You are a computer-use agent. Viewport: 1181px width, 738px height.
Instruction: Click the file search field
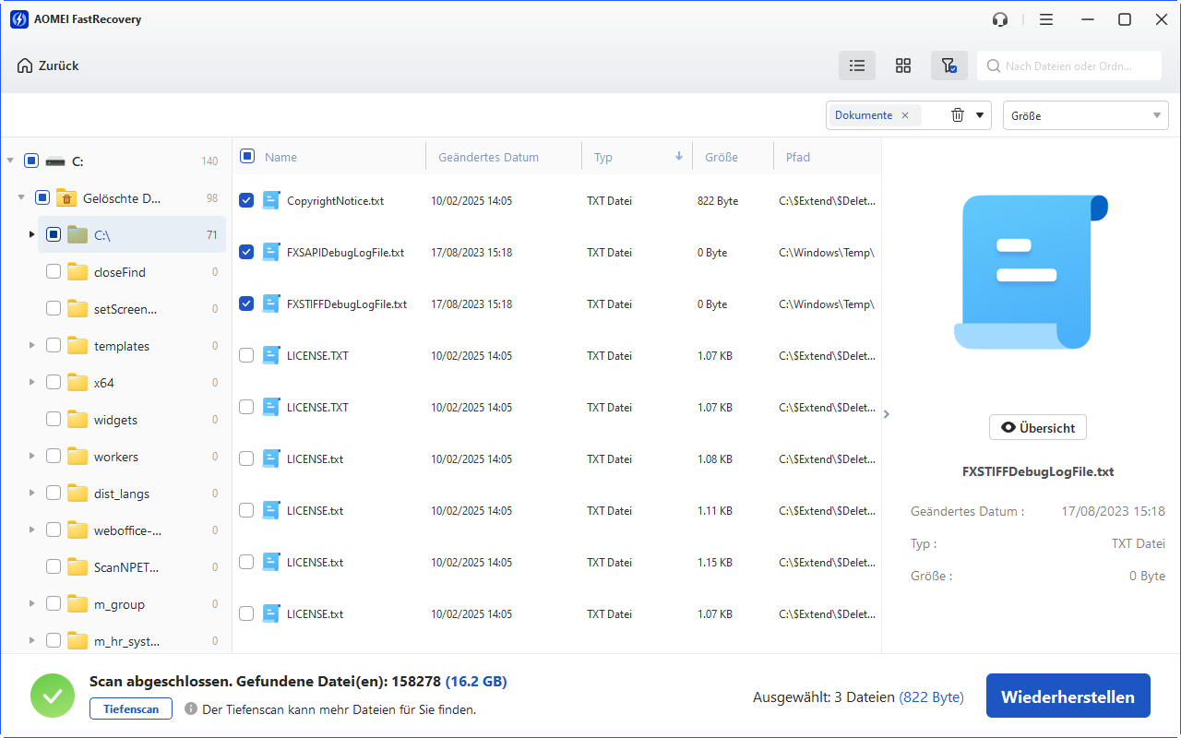1069,65
